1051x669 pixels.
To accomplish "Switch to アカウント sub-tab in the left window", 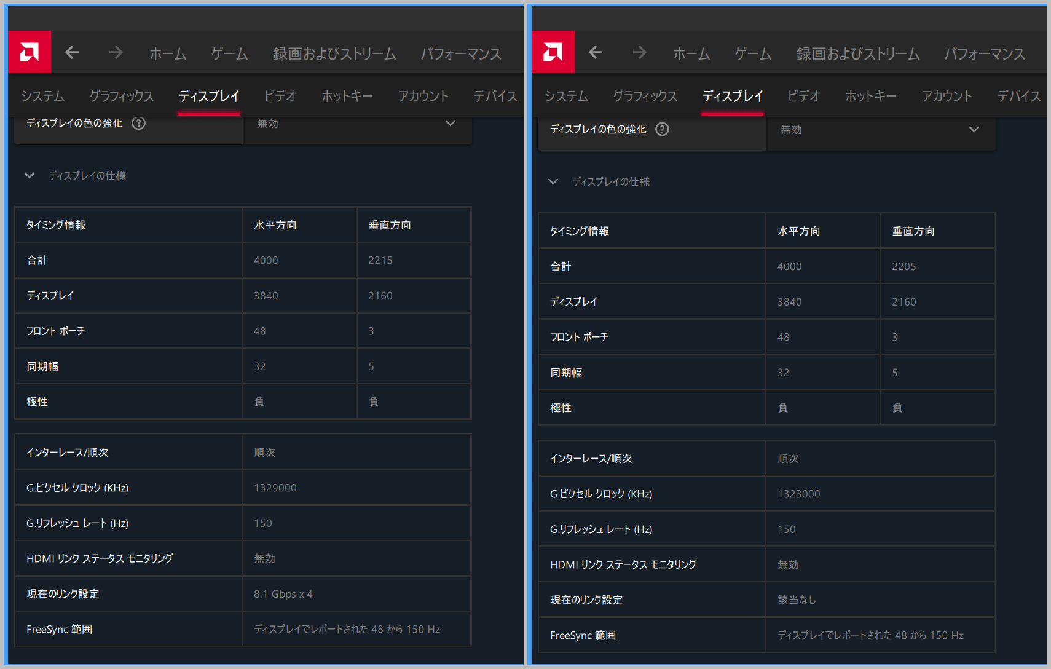I will [423, 96].
